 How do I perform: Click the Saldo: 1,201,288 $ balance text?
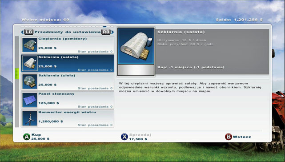coord(239,20)
